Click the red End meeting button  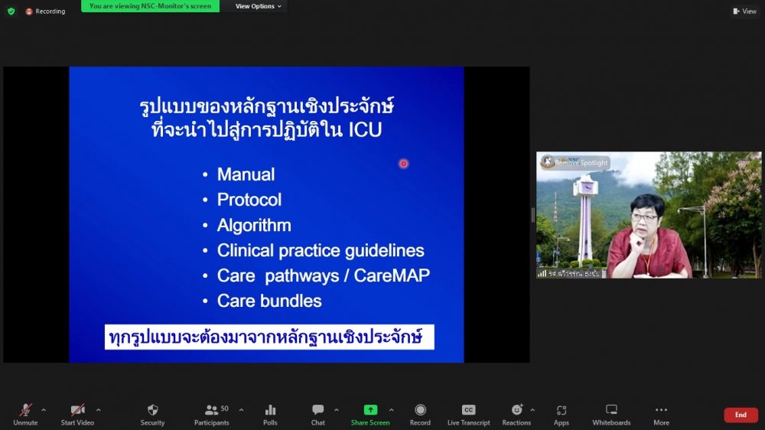741,415
